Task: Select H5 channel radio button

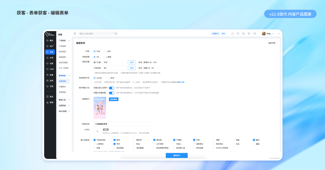Action: click(94, 57)
